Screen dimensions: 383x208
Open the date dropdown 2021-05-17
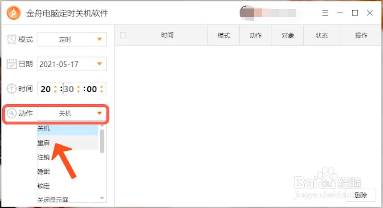pyautogui.click(x=72, y=64)
